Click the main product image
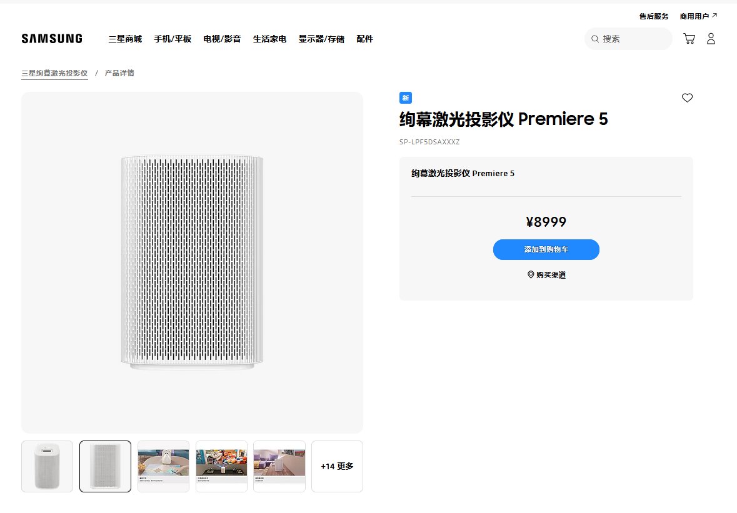737x513 pixels. point(193,262)
